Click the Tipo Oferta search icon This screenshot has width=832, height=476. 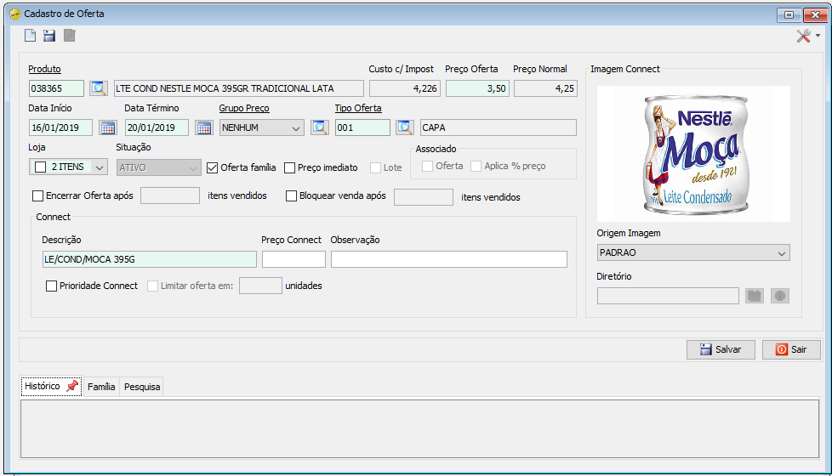405,127
